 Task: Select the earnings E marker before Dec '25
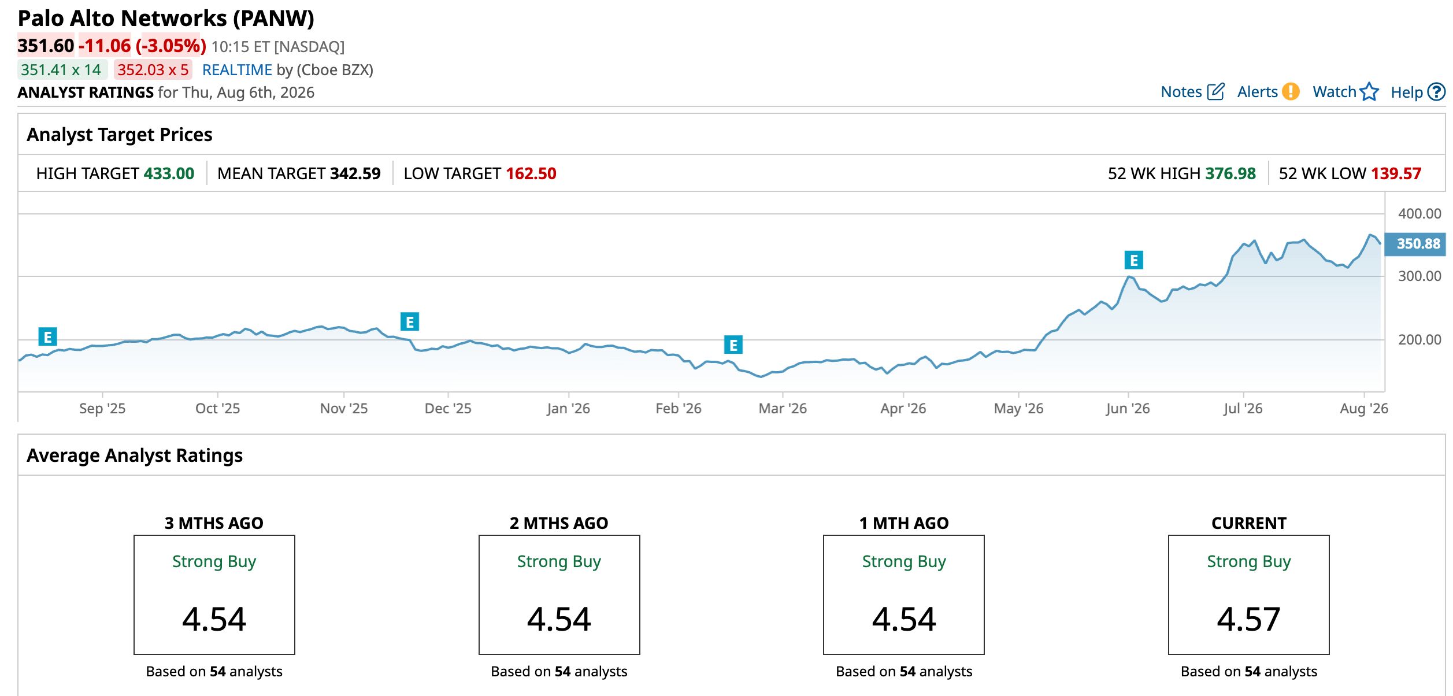pos(410,321)
